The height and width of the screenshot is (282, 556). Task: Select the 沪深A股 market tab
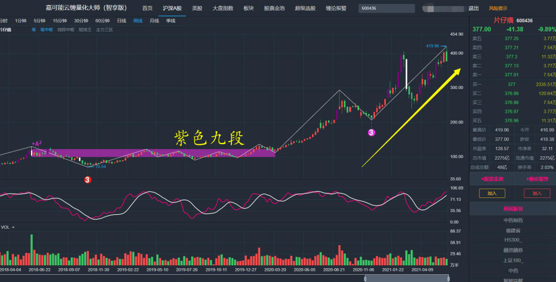(x=172, y=8)
